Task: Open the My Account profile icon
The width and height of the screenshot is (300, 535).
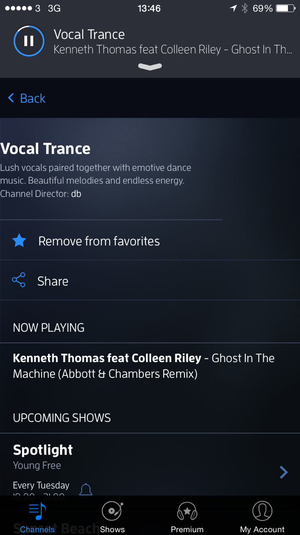Action: pos(262,511)
